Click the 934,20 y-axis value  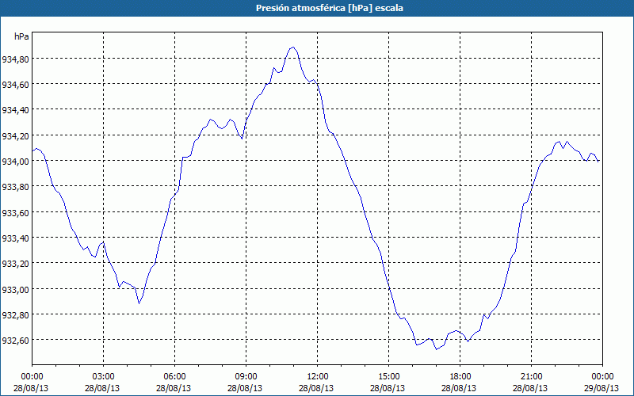(x=15, y=136)
